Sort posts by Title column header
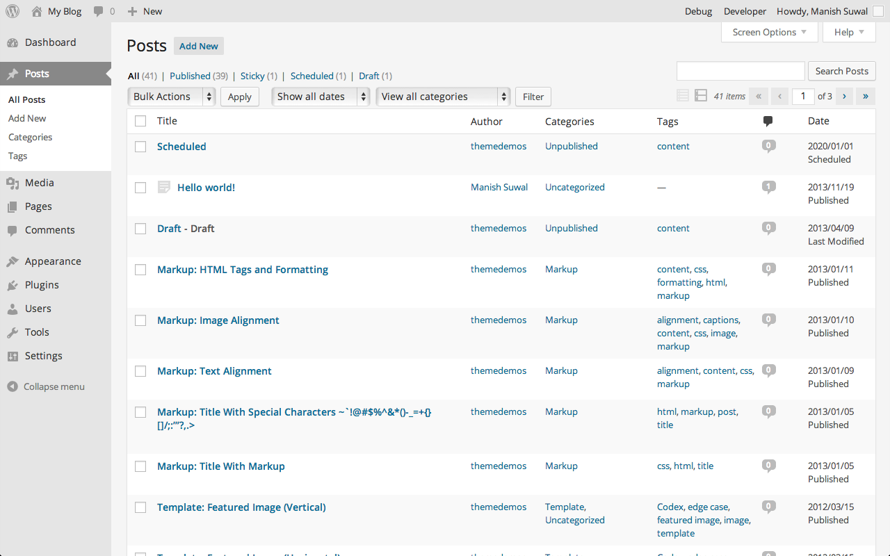 [x=167, y=121]
